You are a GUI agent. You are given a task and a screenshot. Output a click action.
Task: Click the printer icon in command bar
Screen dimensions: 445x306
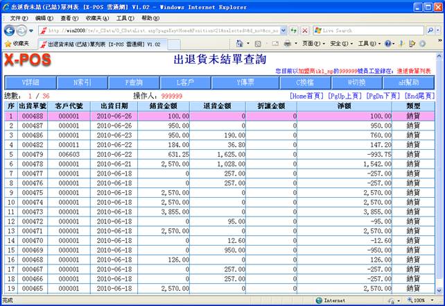(286, 44)
